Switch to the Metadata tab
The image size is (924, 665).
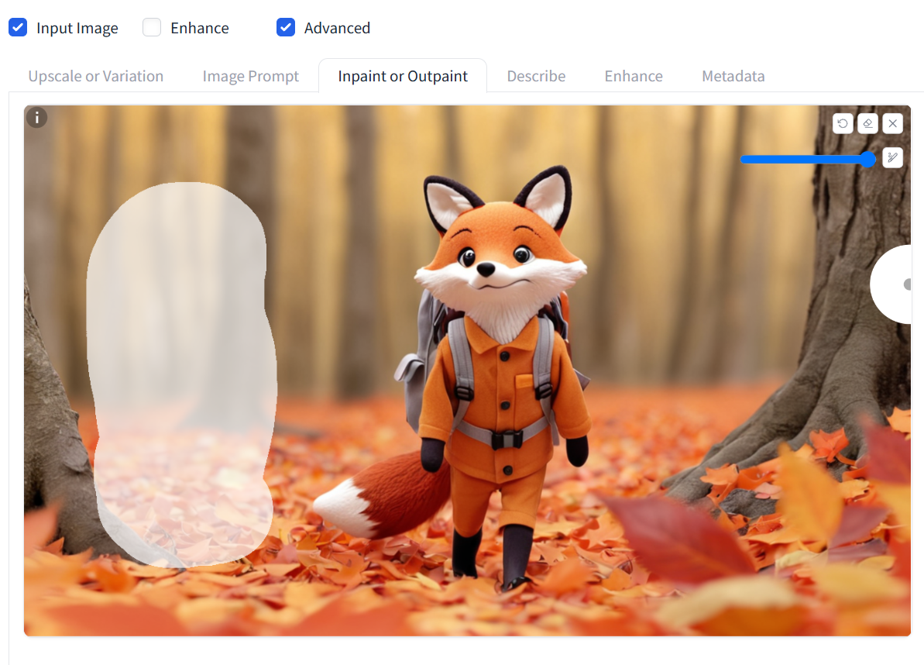point(733,76)
